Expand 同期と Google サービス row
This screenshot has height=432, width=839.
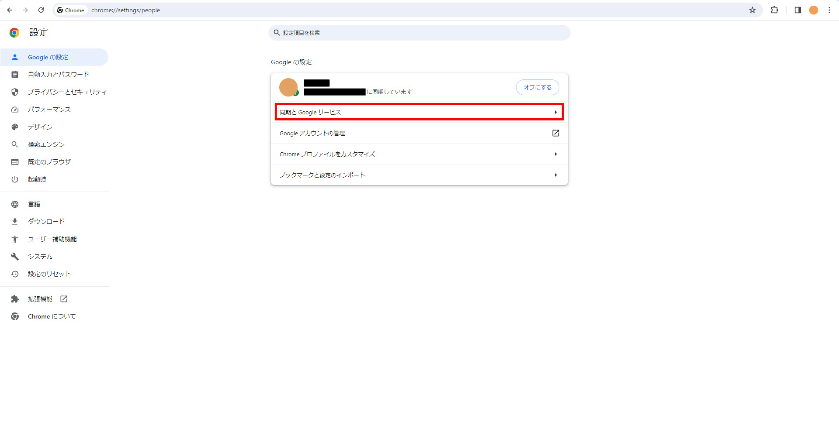(419, 112)
